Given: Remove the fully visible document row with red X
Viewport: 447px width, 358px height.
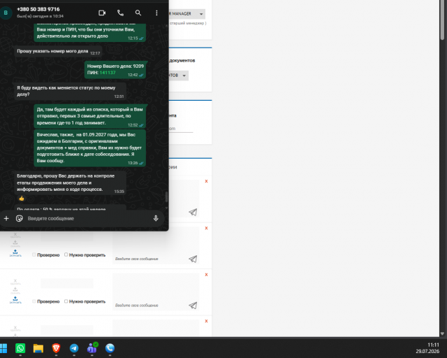Looking at the screenshot, I should 207,275.
